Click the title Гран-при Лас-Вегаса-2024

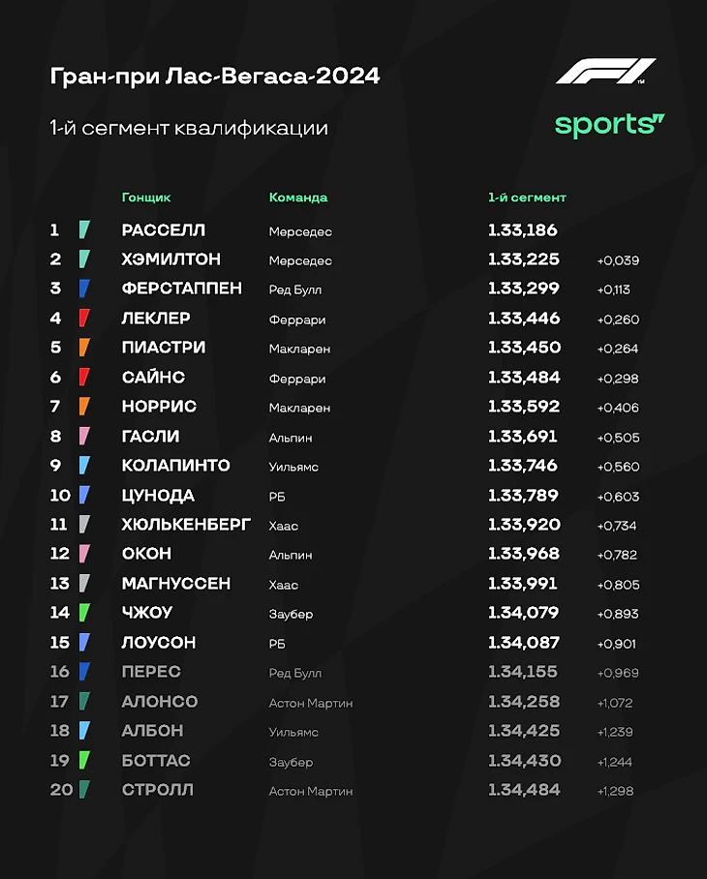[215, 76]
